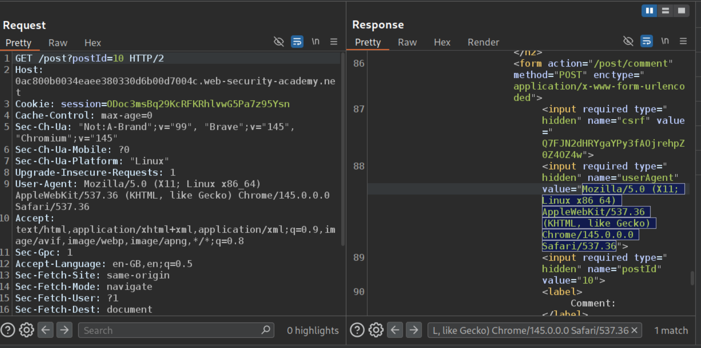The image size is (701, 348).
Task: Open Request search settings gear
Action: click(x=26, y=330)
